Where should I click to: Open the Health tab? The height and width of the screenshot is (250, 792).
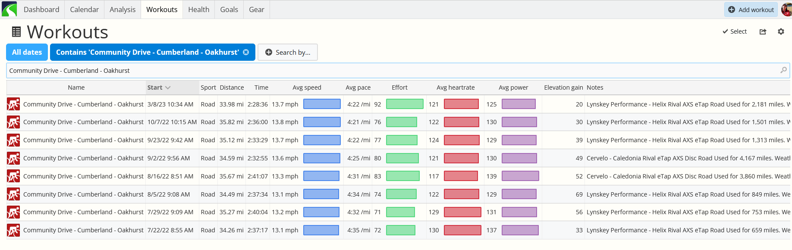(198, 9)
